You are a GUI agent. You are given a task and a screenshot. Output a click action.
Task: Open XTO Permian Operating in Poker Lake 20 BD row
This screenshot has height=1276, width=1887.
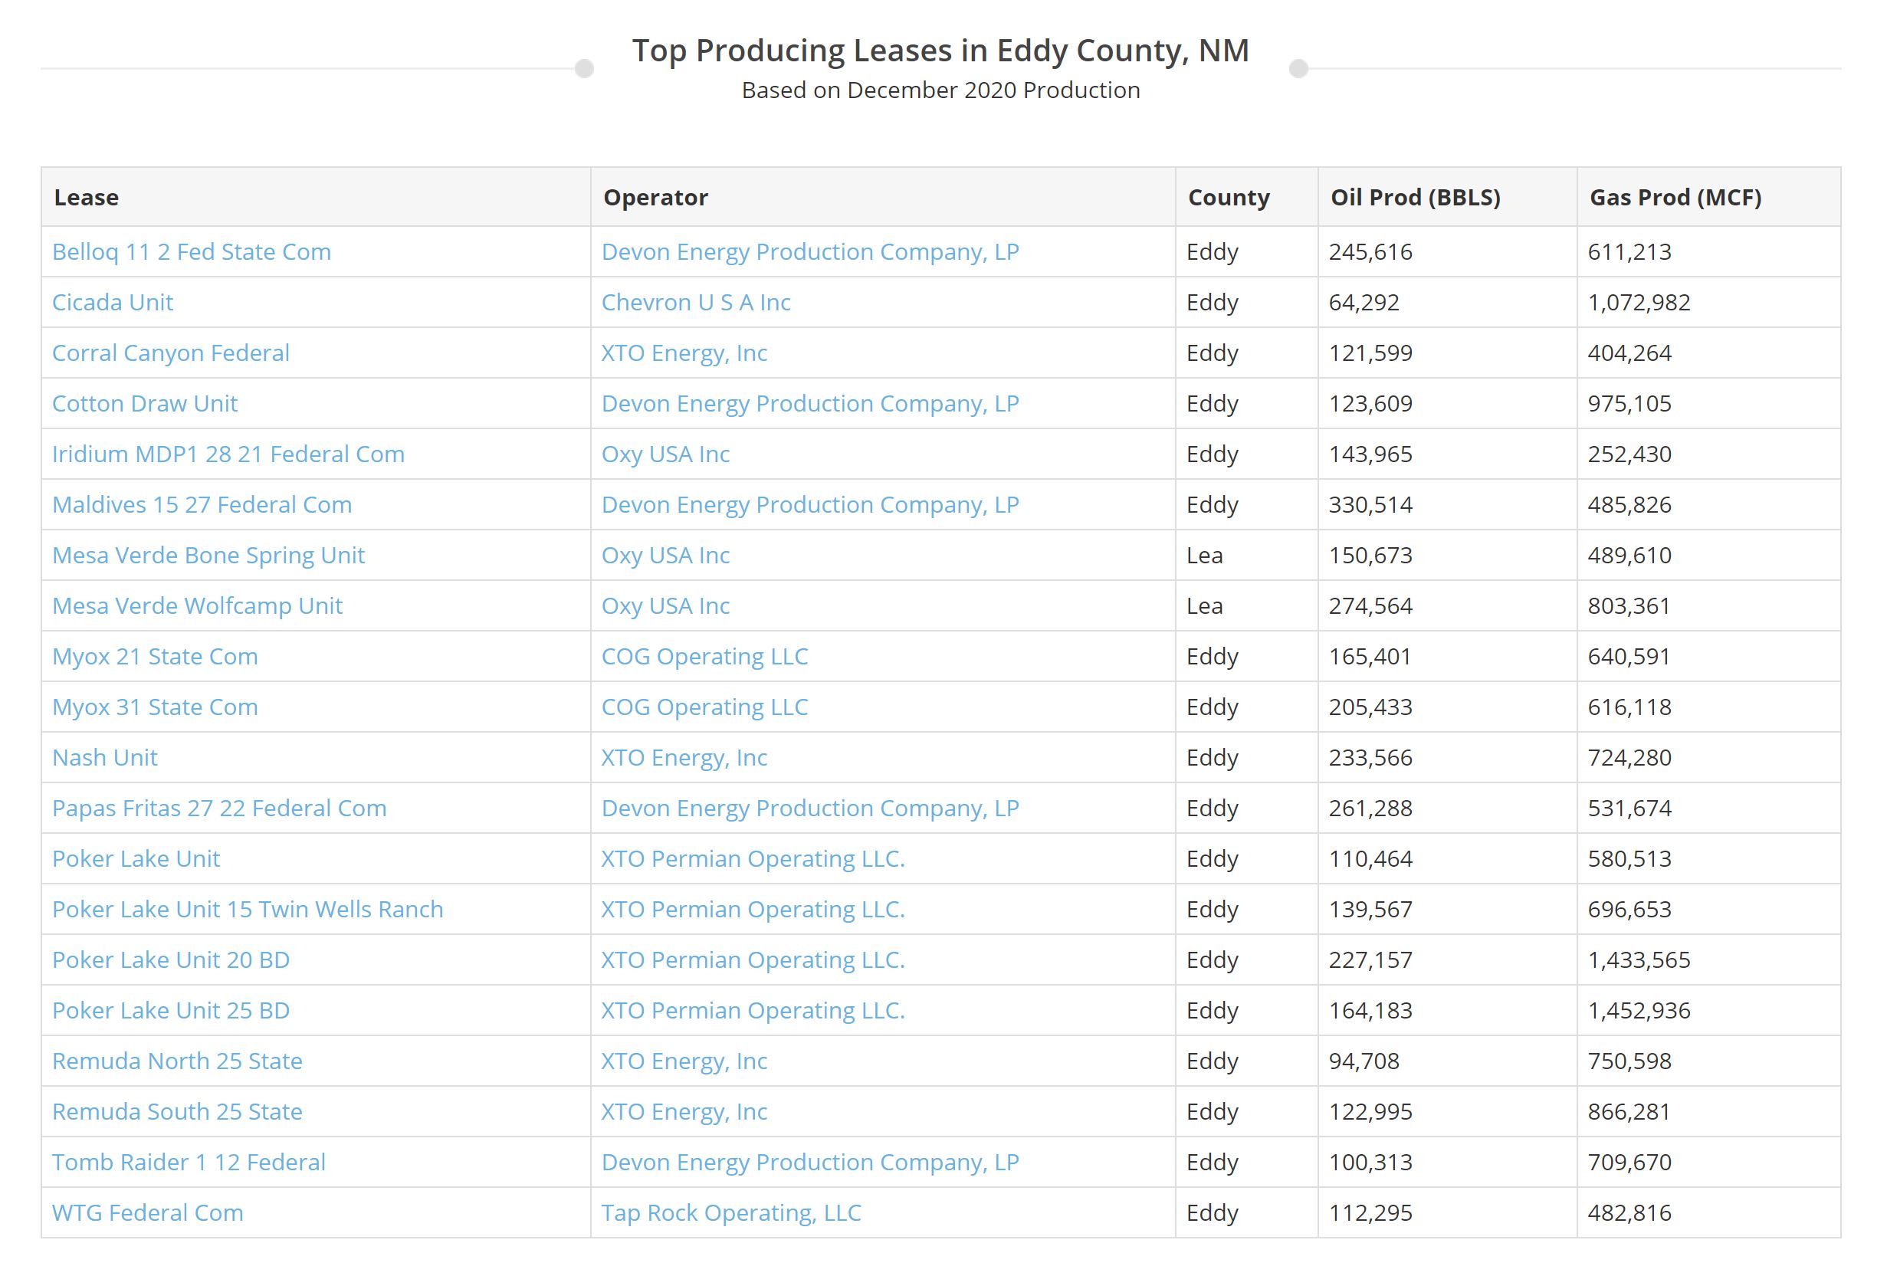click(753, 959)
